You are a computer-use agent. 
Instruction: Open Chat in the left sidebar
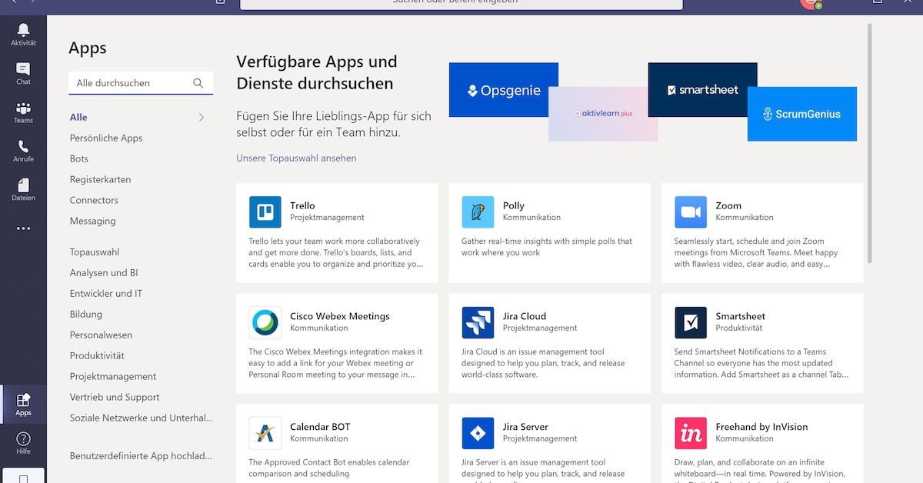23,71
